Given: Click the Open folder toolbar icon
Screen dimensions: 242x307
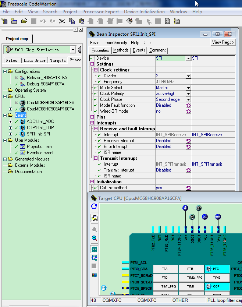Looking at the screenshot, I should click(24, 21).
